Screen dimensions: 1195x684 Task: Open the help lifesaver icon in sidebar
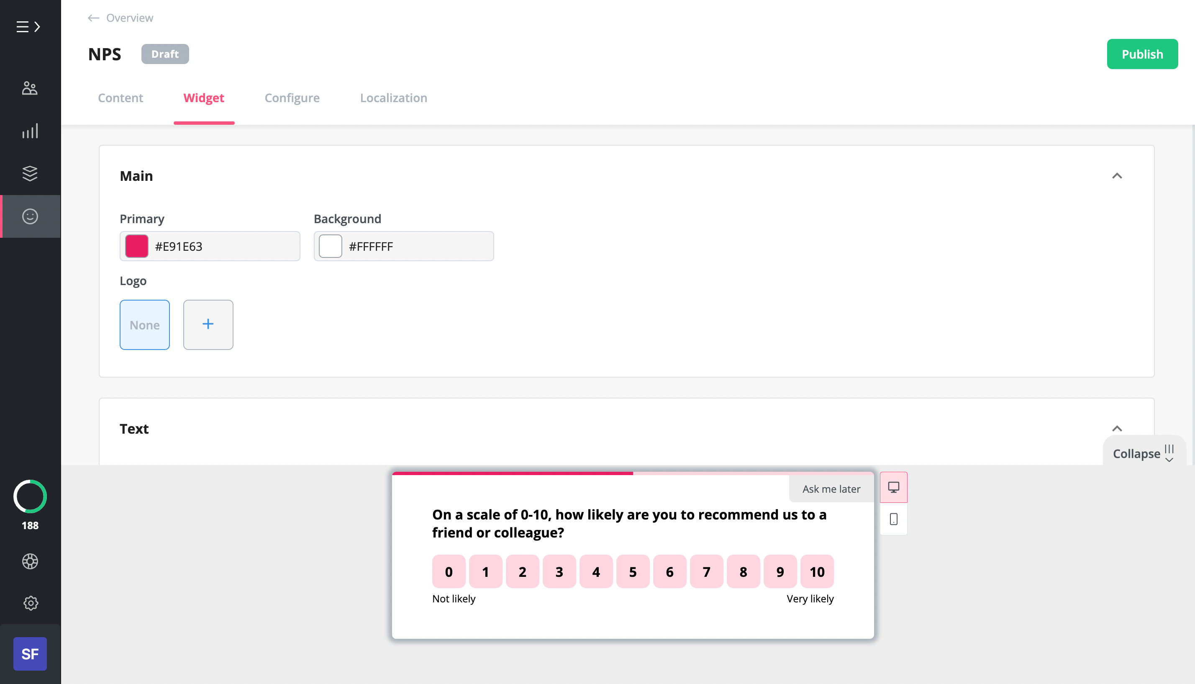[30, 561]
